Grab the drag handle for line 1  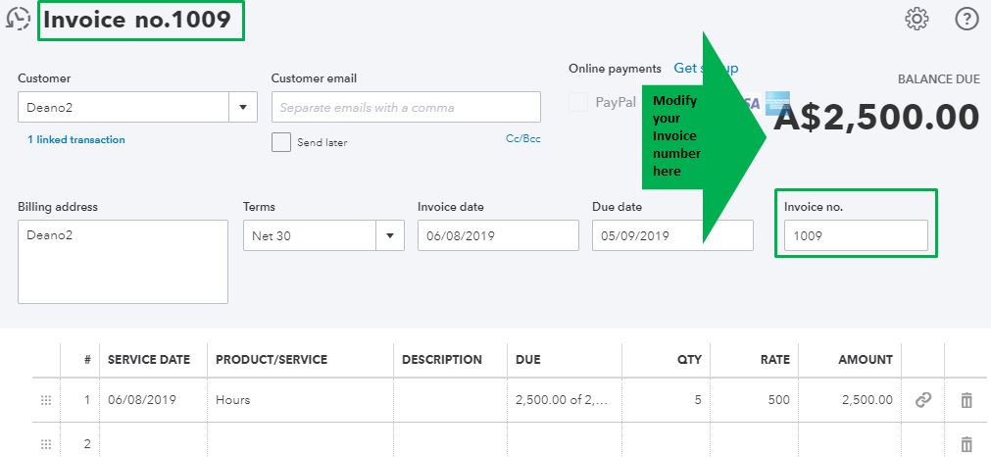45,400
